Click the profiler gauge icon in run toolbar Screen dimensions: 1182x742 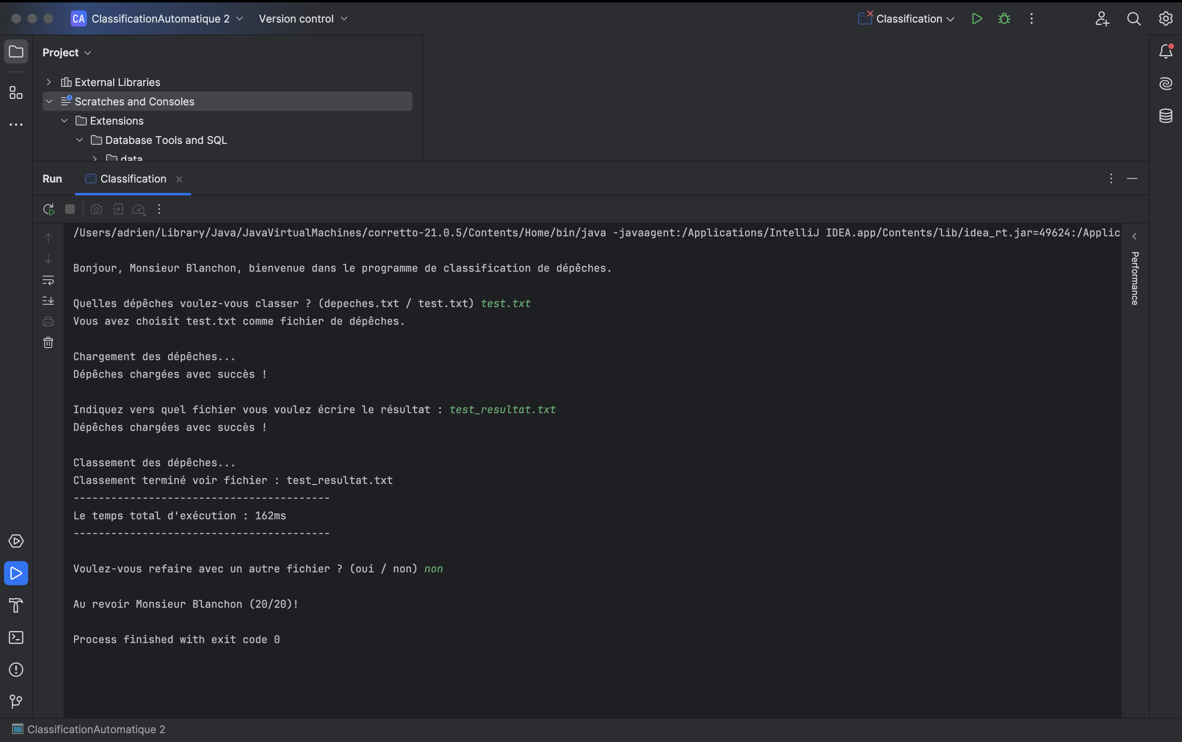(x=139, y=209)
